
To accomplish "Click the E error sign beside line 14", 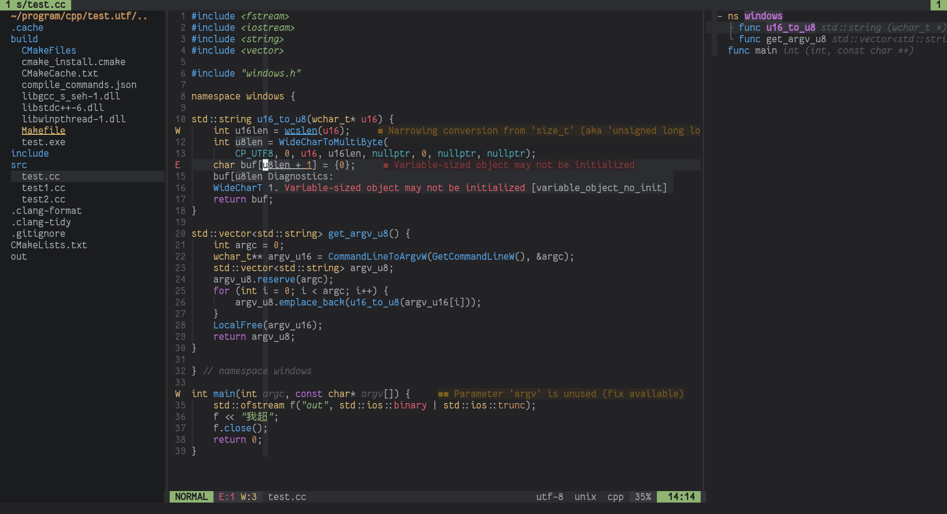I will tap(178, 165).
